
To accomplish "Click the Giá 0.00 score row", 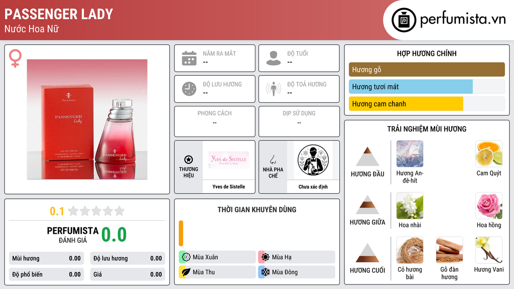I will coord(127,274).
